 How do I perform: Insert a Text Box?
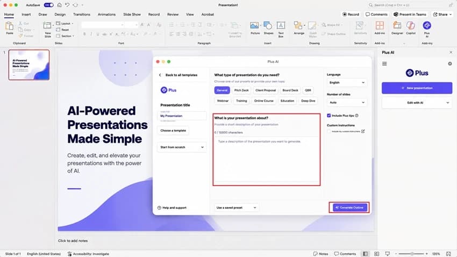coord(281,26)
